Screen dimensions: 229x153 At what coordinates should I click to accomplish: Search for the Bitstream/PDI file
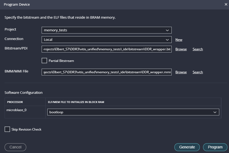click(198, 49)
